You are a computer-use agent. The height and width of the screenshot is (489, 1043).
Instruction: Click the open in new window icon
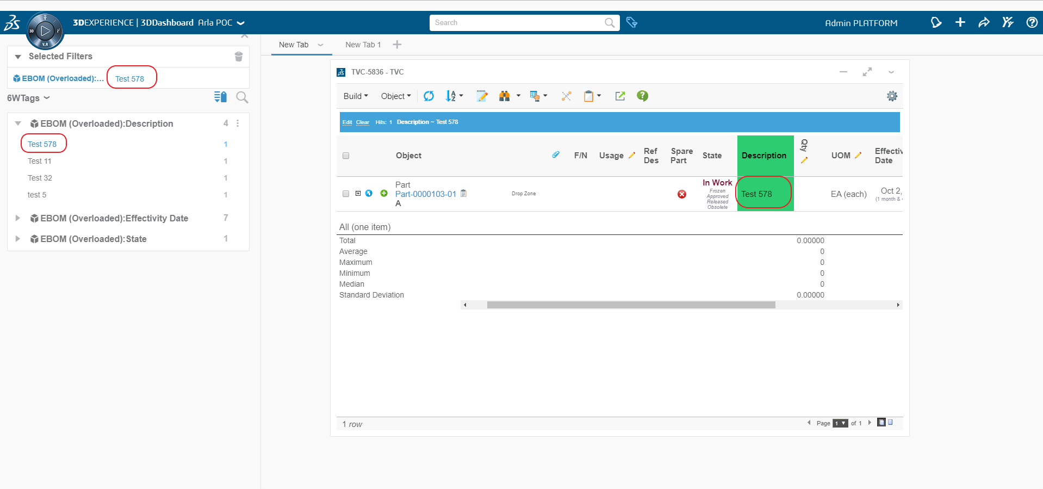(620, 96)
